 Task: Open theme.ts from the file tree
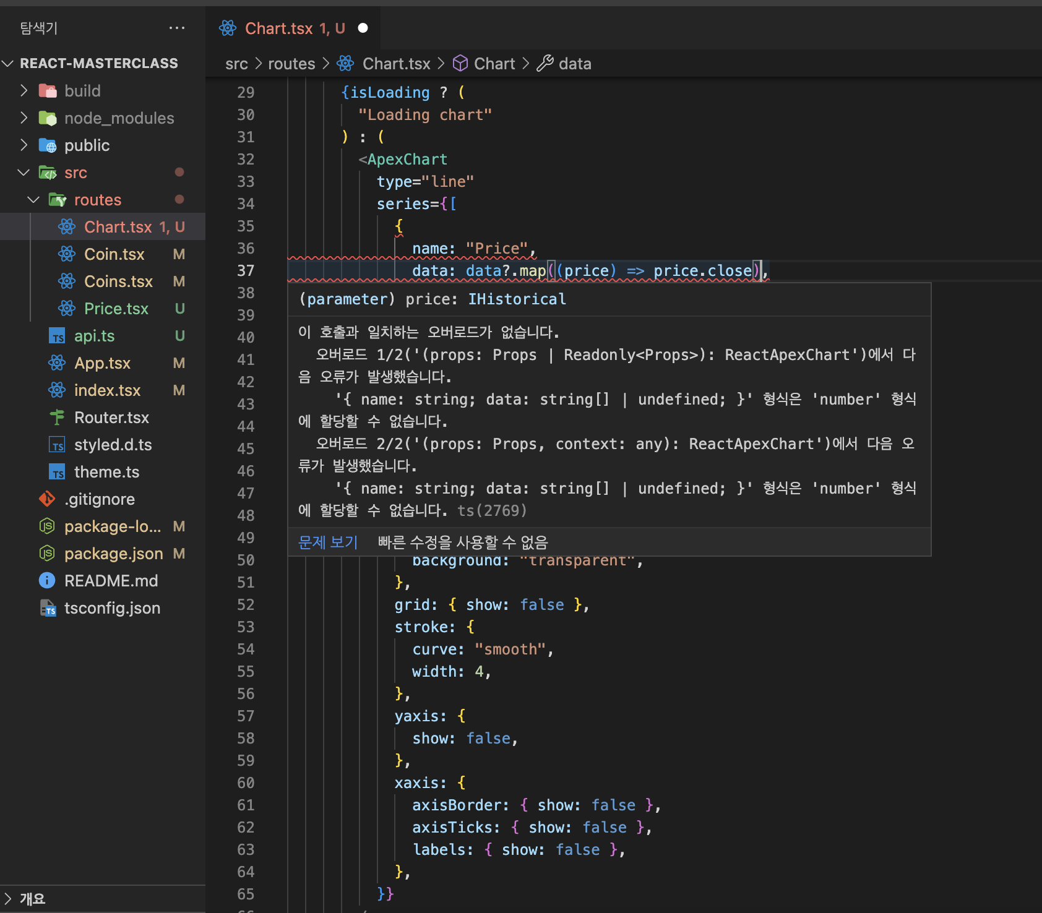[106, 472]
